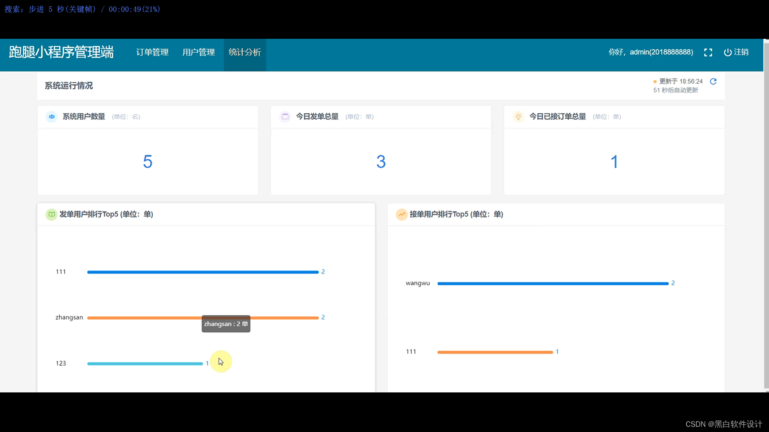The image size is (769, 432).
Task: Click the 跑腿小程序管理端 title
Action: click(61, 52)
